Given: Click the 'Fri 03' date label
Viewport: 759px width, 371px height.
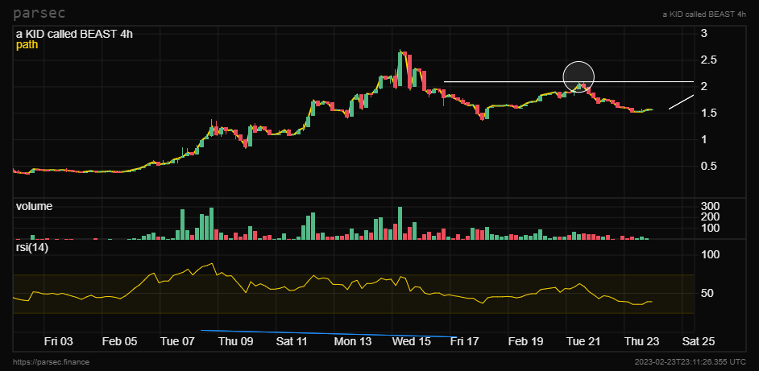Looking at the screenshot, I should pos(59,341).
